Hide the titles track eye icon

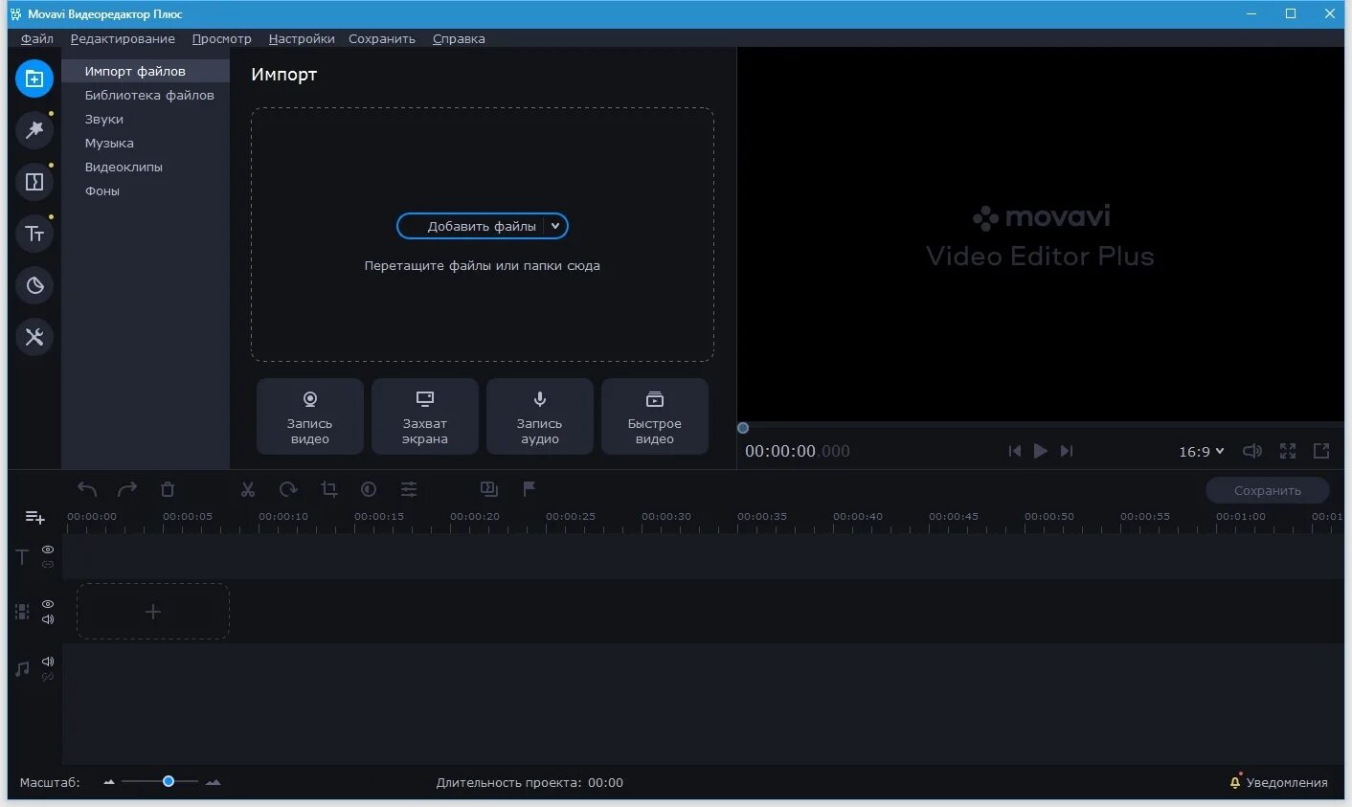48,549
